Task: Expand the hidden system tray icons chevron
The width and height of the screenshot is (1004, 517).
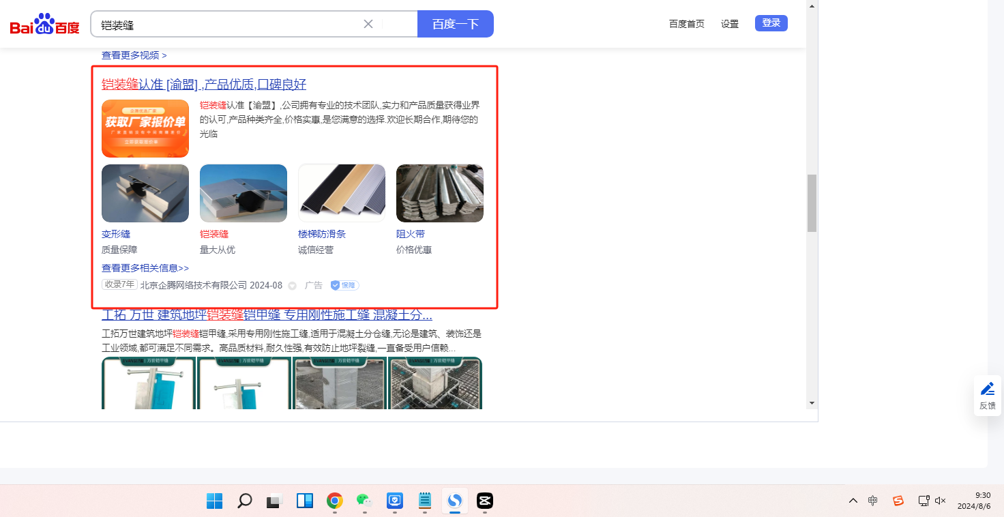Action: pyautogui.click(x=853, y=501)
